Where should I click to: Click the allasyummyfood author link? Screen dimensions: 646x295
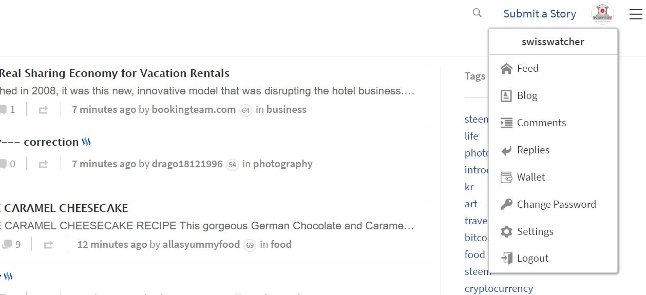[201, 245]
